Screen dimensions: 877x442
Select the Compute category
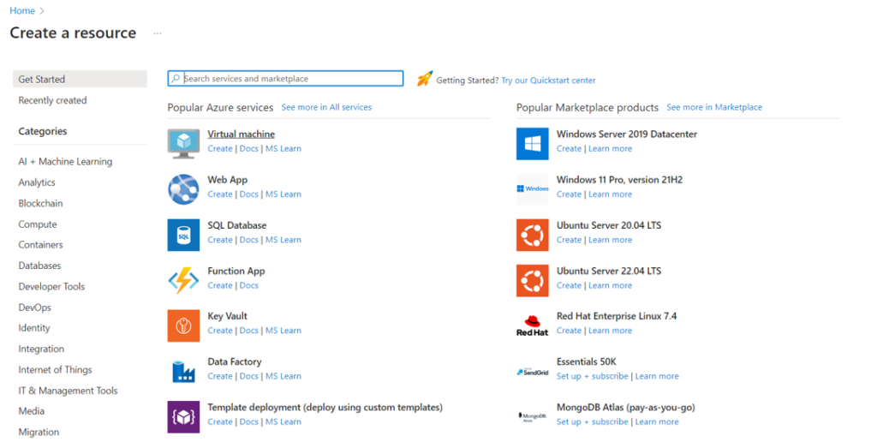click(x=38, y=224)
